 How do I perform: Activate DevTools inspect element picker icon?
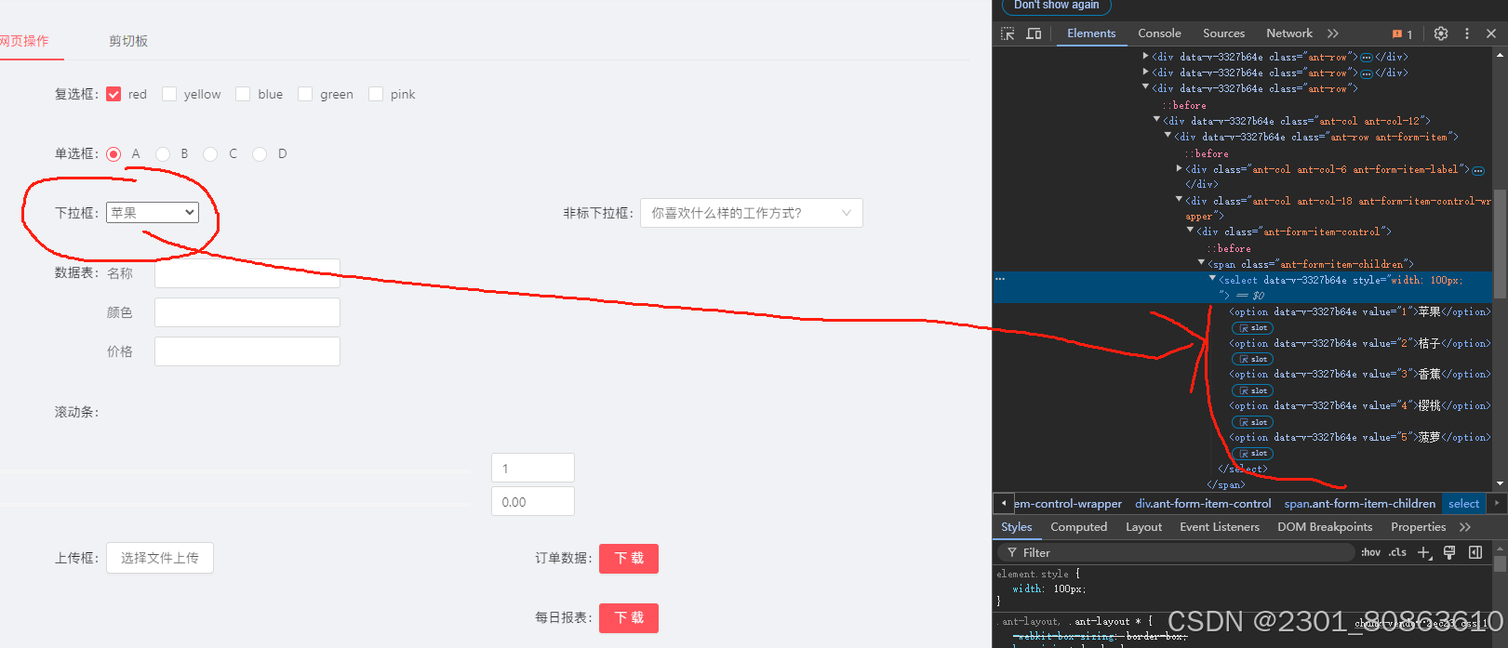tap(1008, 33)
